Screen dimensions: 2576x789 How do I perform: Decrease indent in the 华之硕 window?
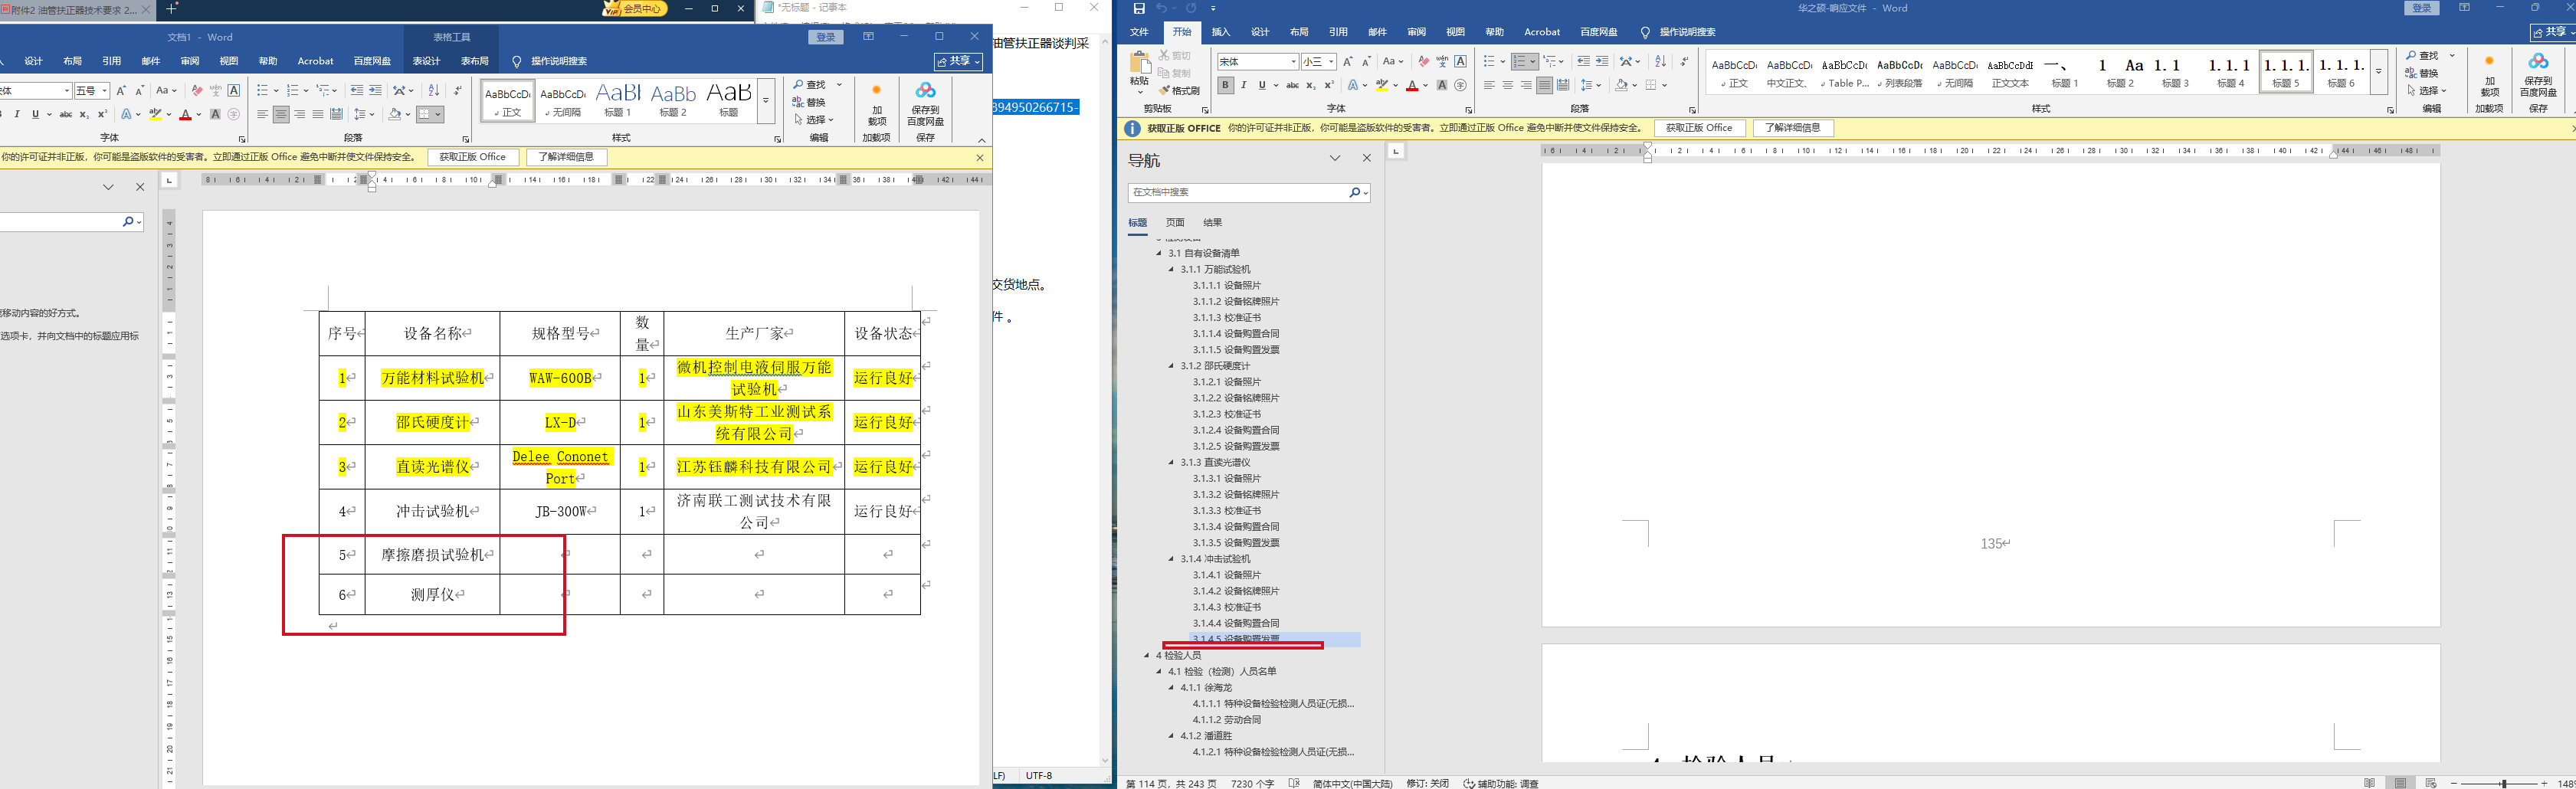pos(1583,61)
